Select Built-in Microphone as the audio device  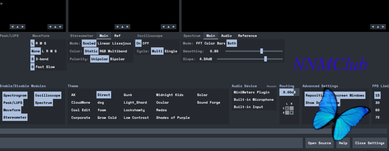pyautogui.click(x=253, y=100)
